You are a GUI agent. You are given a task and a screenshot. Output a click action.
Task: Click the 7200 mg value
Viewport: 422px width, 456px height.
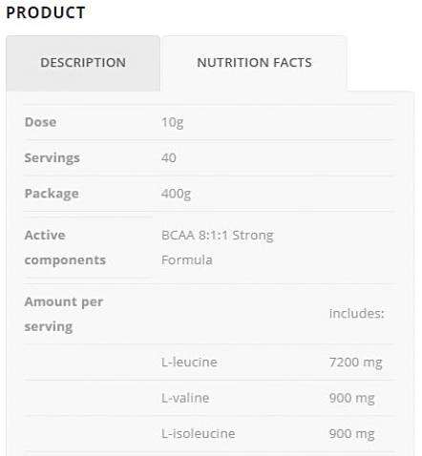click(x=355, y=363)
